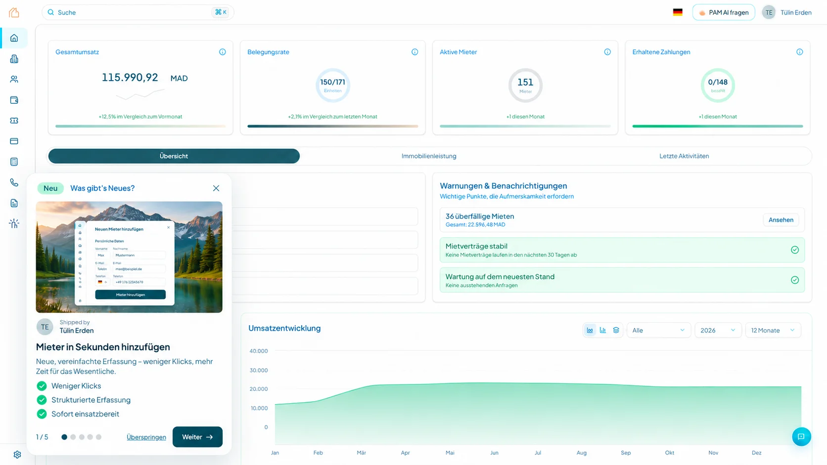Click the info icon on Belegungsrate card
The width and height of the screenshot is (827, 465).
click(x=414, y=52)
